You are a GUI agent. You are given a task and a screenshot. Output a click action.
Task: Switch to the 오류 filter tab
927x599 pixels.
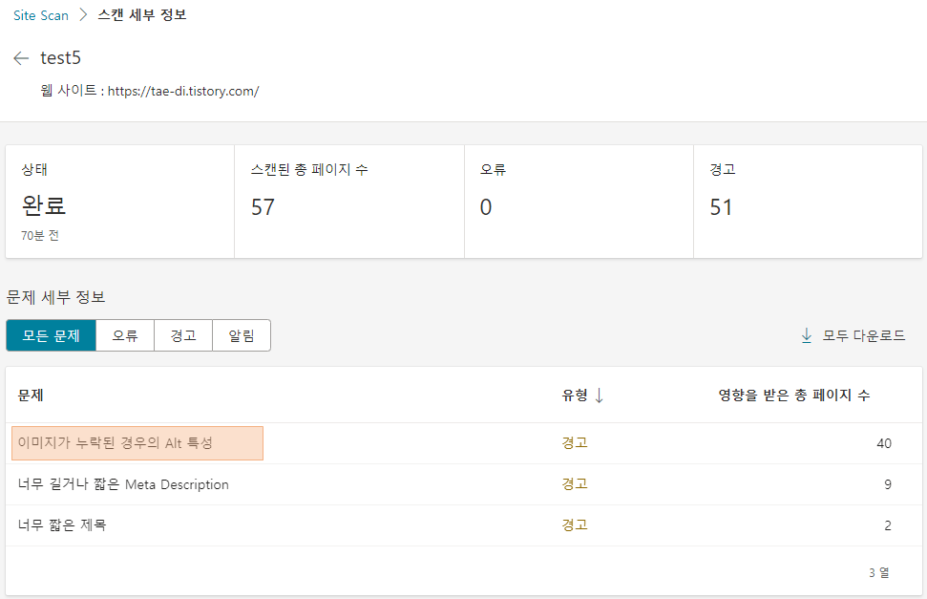[124, 335]
